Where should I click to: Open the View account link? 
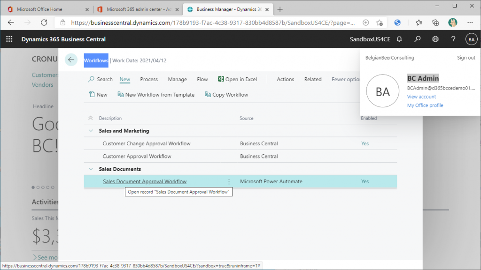[x=421, y=97]
